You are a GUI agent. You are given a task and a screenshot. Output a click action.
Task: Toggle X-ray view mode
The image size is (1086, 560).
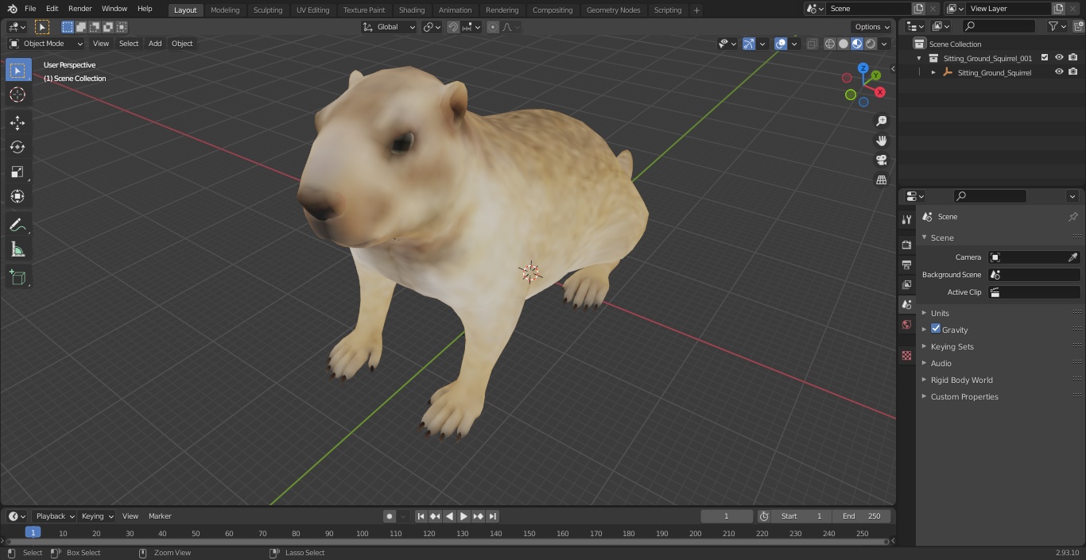click(x=812, y=44)
